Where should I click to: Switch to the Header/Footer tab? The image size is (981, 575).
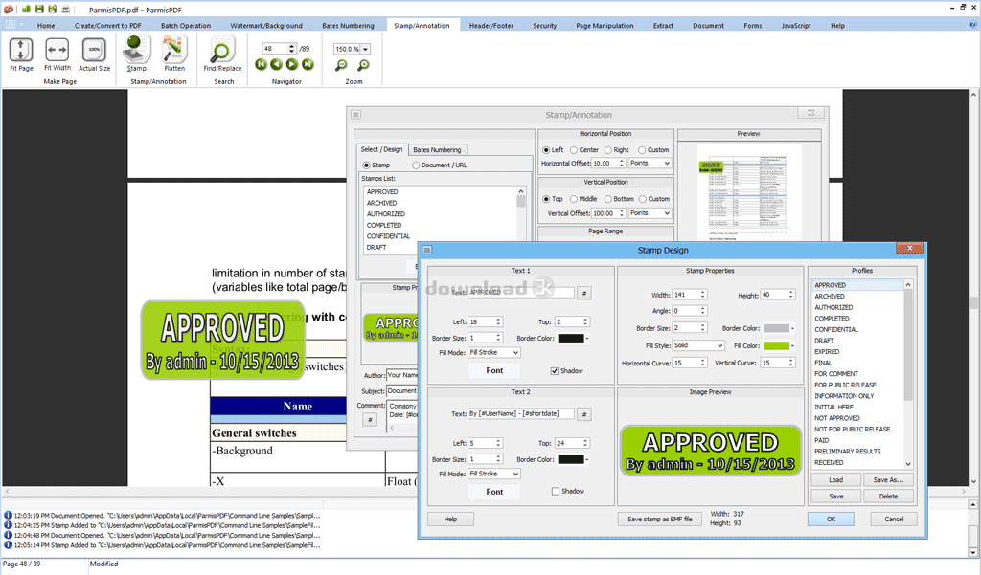[490, 26]
